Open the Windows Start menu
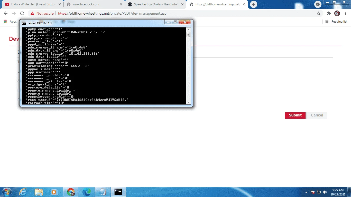Screen dimensions: 351x197 (x=7, y=192)
